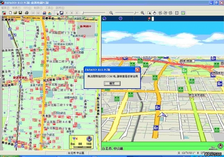This screenshot has height=157, width=224.
Task: Open a file with the folder icon
Action: [15, 13]
